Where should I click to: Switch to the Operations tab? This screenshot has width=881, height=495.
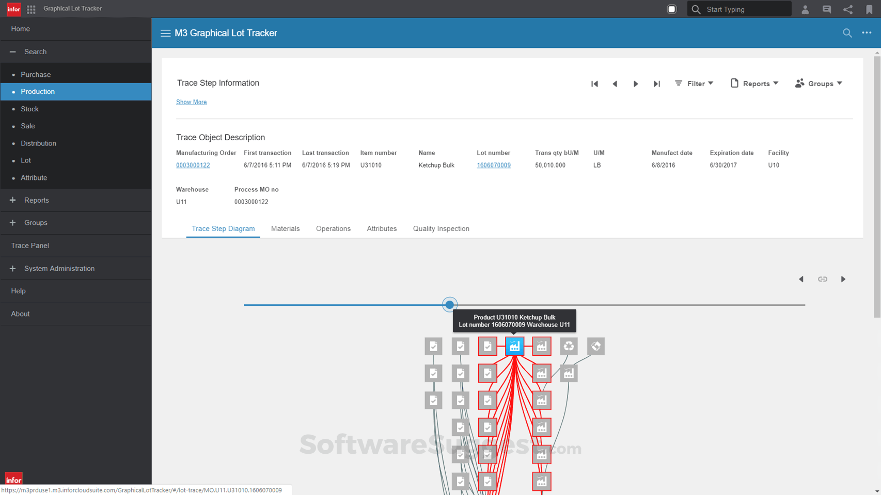[333, 229]
